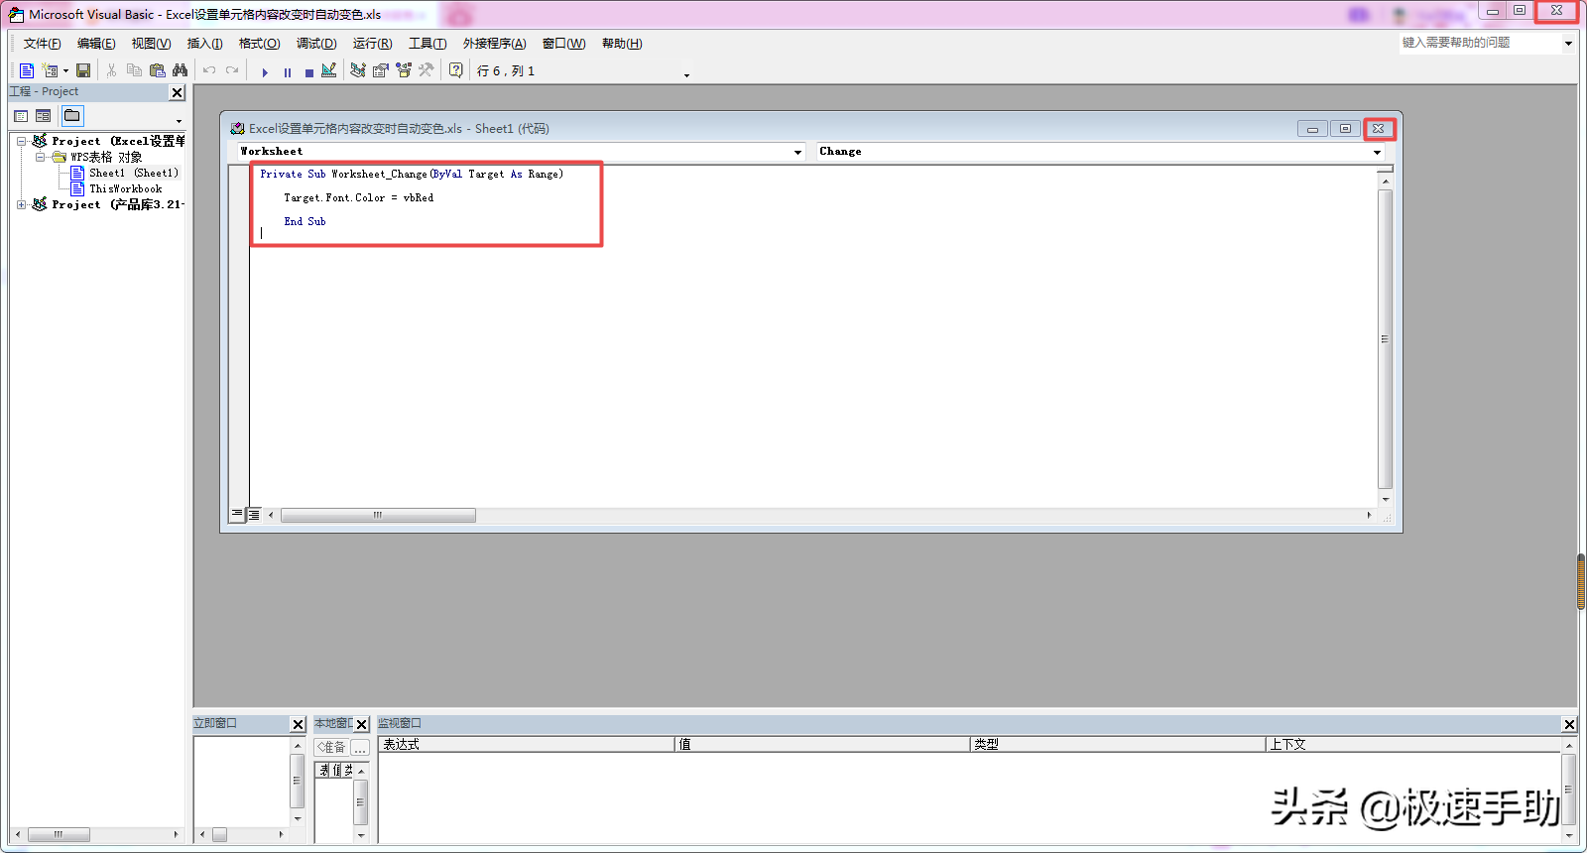Open Find with the binoculars icon
The image size is (1587, 853).
[180, 70]
